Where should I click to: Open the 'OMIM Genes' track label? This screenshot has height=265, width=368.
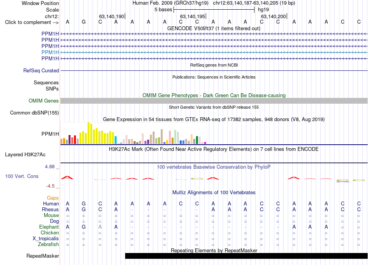point(44,101)
